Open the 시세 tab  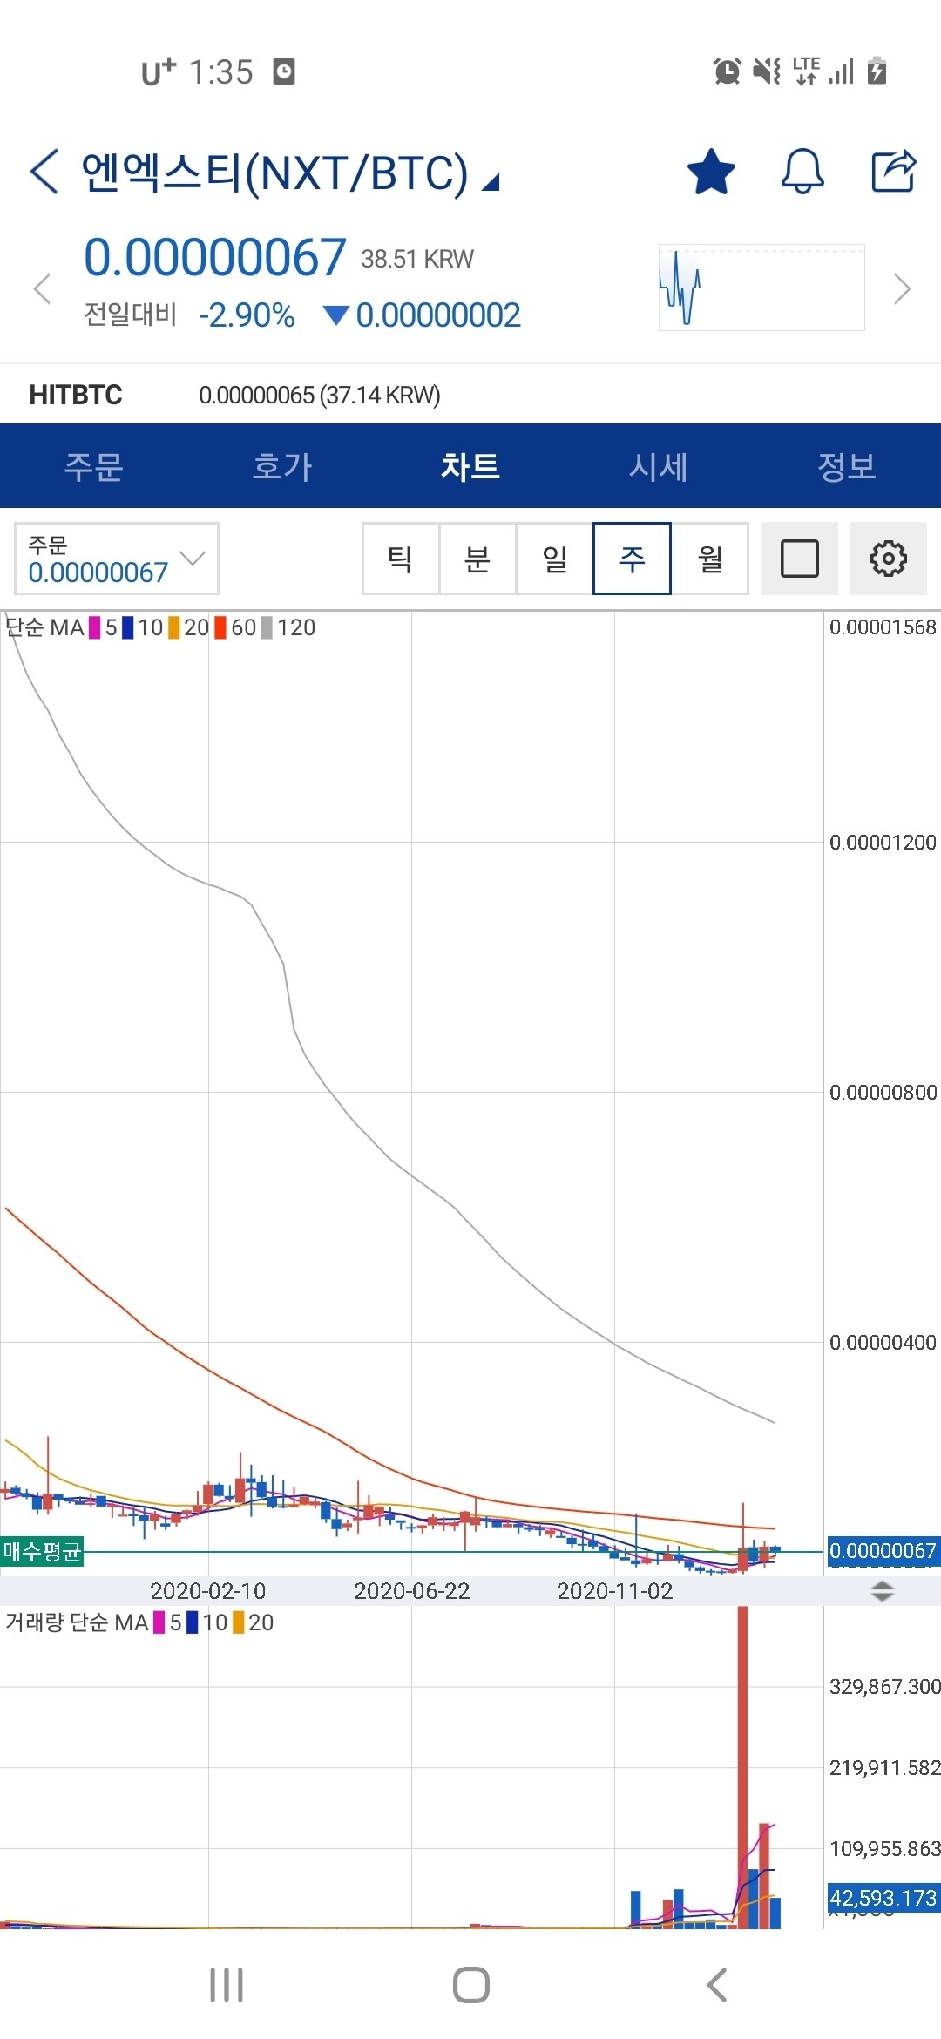click(659, 466)
